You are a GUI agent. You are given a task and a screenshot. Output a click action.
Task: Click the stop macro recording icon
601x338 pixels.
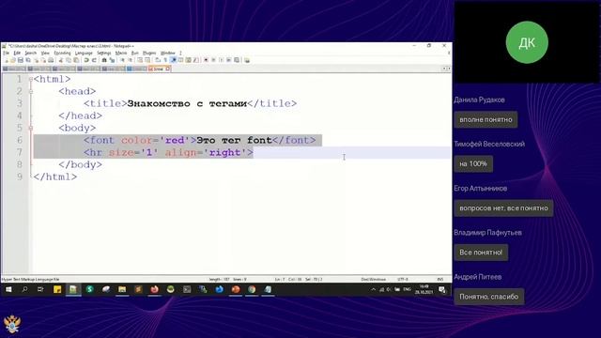point(213,60)
